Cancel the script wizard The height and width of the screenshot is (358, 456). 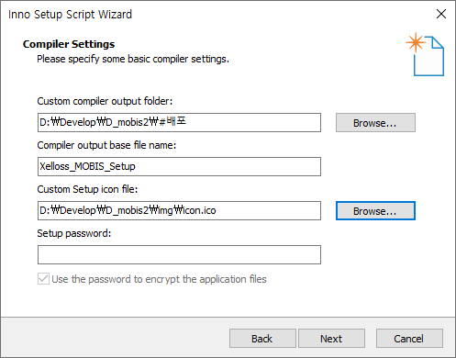pos(409,339)
